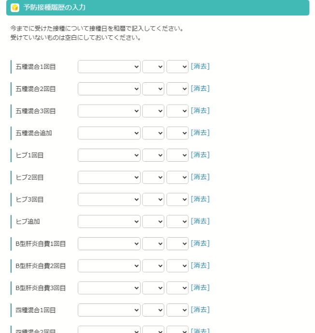Click 消去 link beside ヒブ2回目
This screenshot has height=333, width=315.
click(x=200, y=177)
